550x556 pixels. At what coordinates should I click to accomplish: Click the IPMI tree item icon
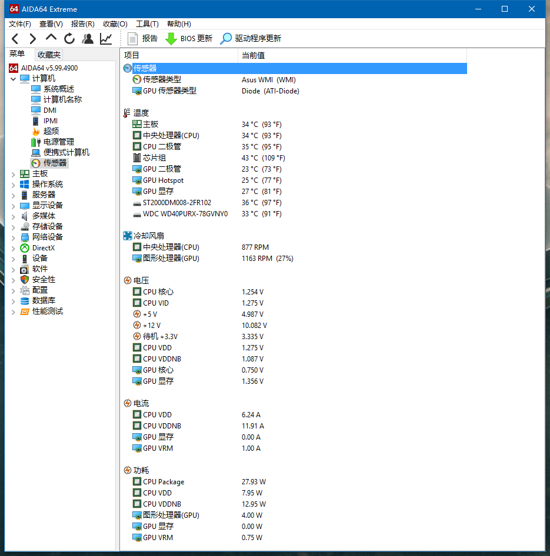tap(36, 121)
